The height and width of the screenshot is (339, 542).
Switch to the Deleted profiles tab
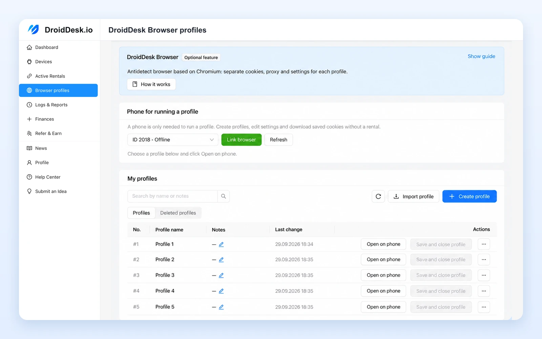click(178, 213)
